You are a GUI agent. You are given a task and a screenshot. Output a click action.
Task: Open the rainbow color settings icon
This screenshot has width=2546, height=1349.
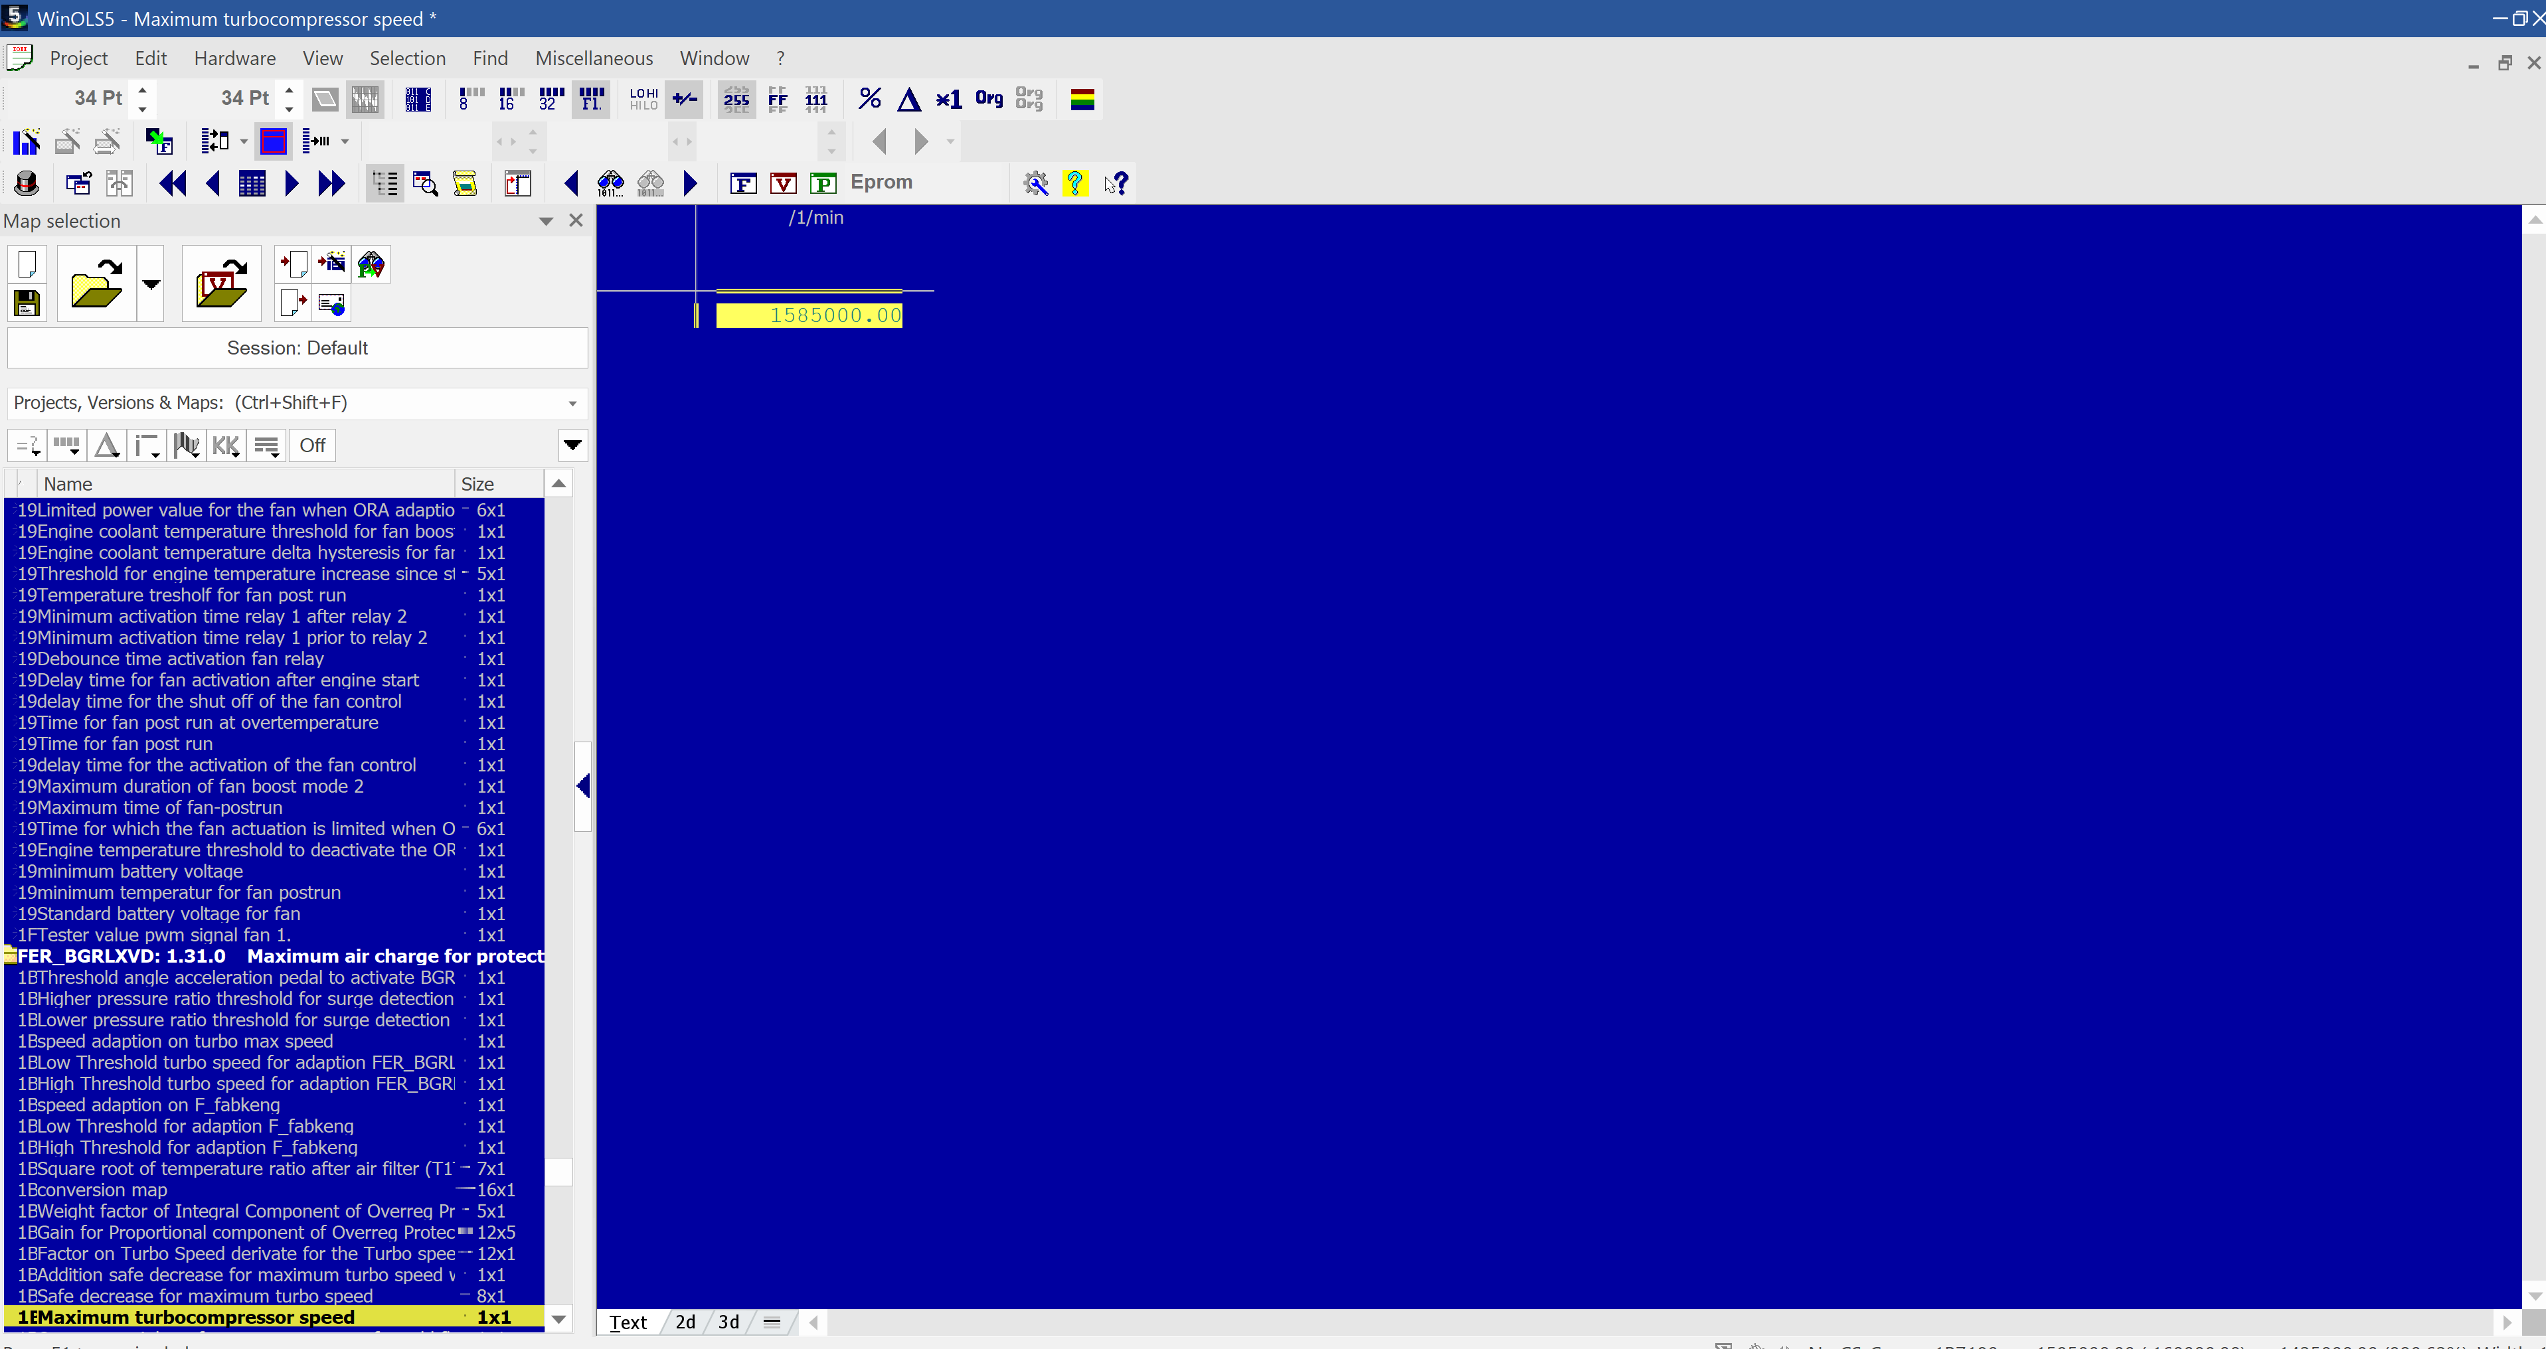coord(1082,99)
